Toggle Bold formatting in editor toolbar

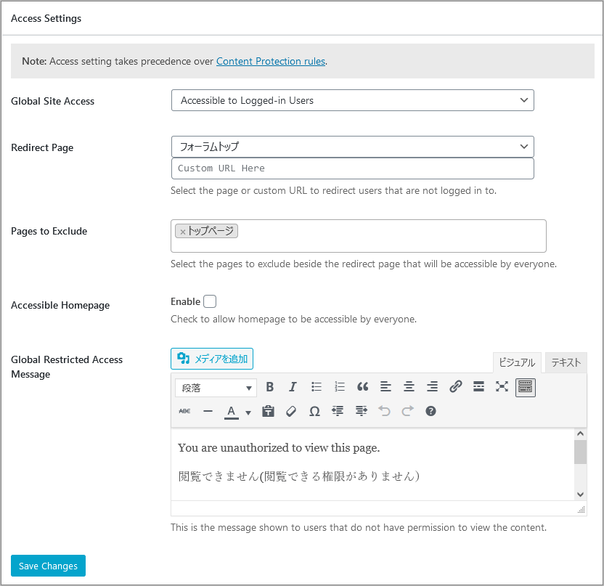tap(269, 387)
